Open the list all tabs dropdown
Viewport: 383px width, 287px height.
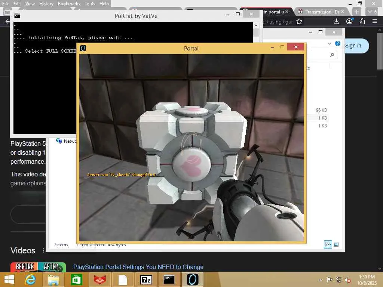[x=372, y=12]
